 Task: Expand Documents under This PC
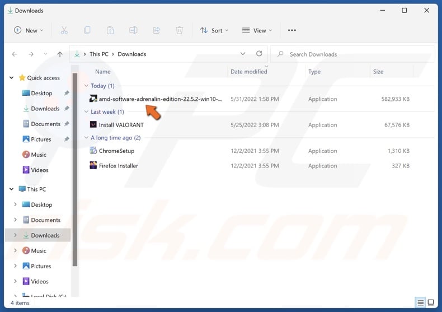tap(15, 220)
